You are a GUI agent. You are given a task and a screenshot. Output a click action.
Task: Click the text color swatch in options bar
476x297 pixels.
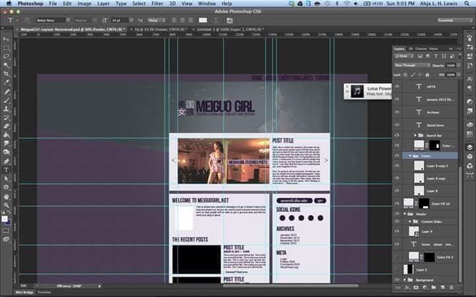203,20
